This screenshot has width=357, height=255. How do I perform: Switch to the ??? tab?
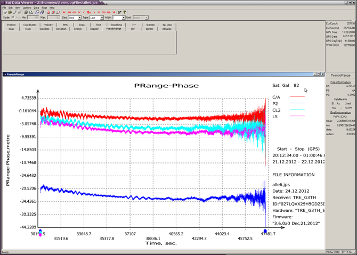[x=134, y=25]
